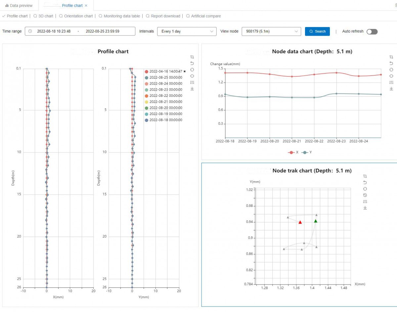Open data view settings in Node data chart

click(x=391, y=82)
